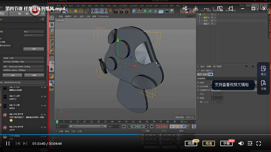Click H264 - CPU encoder field
Screen dimensions: 271x152
(23, 58)
